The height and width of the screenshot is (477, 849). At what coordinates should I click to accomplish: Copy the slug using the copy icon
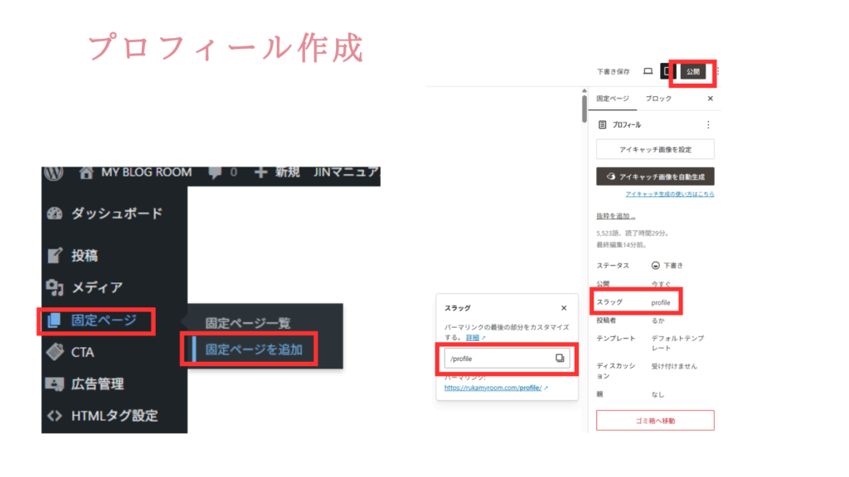(x=560, y=358)
